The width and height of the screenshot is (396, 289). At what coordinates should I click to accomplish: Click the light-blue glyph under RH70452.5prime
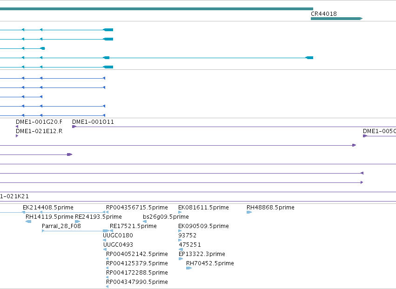click(189, 268)
